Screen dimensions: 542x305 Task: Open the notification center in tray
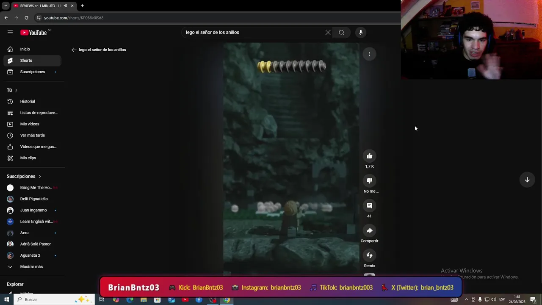click(533, 300)
